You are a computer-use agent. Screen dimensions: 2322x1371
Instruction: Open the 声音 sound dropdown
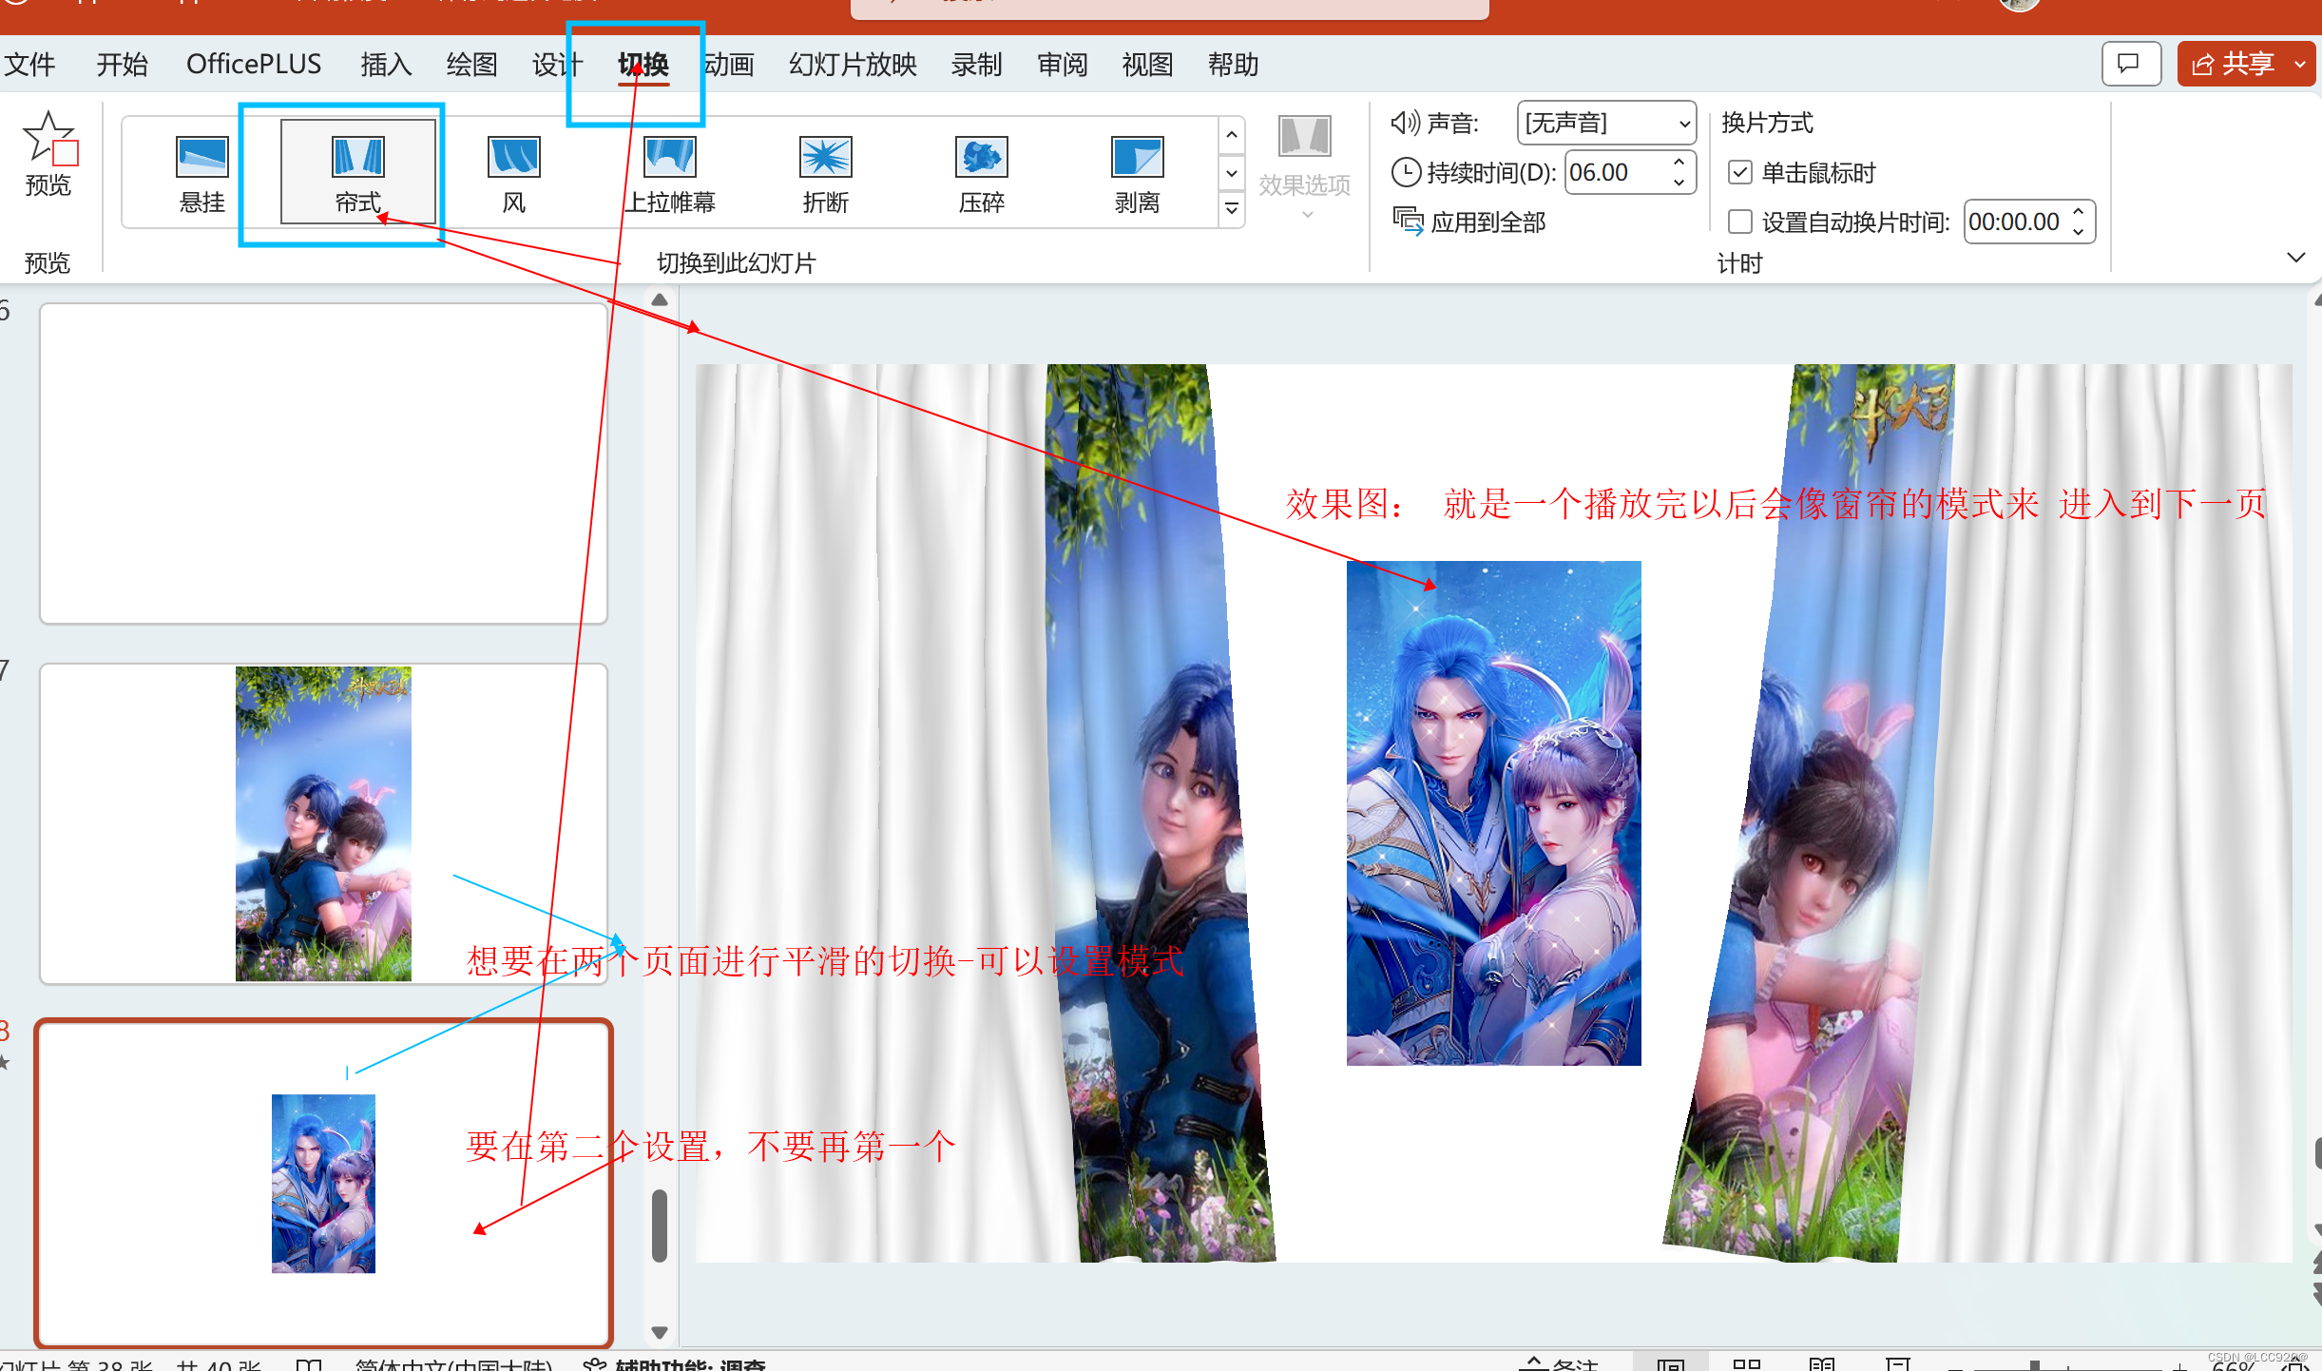click(x=1682, y=124)
